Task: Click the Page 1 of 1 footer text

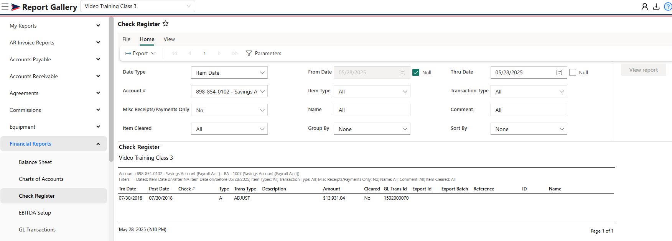Action: click(x=602, y=231)
